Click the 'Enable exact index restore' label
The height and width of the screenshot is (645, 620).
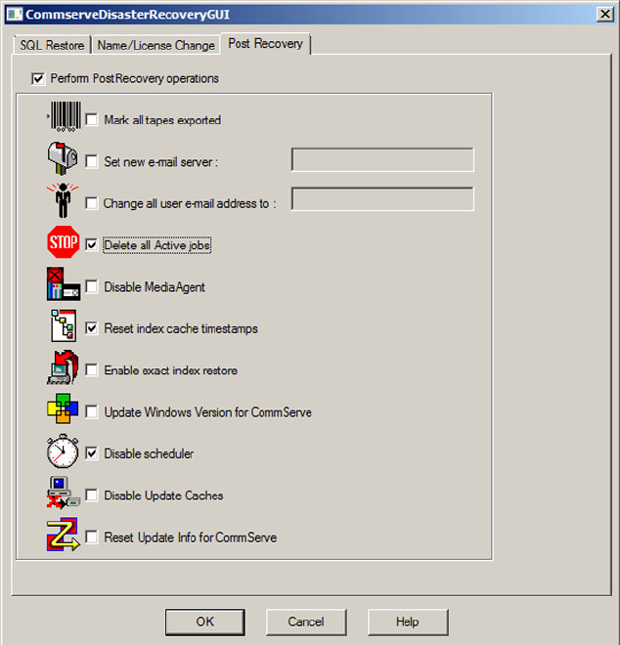point(171,370)
